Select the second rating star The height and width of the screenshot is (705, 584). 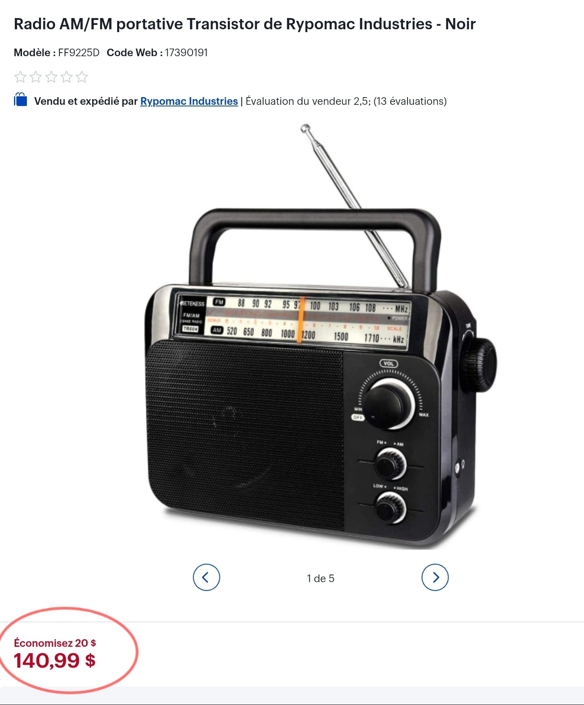36,77
